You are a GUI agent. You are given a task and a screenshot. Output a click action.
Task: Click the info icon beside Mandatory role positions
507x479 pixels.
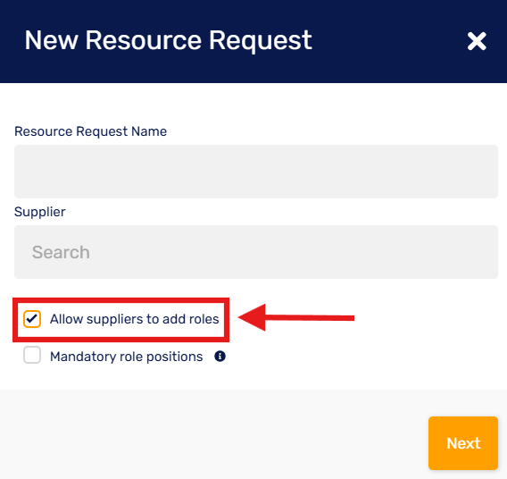(x=220, y=357)
